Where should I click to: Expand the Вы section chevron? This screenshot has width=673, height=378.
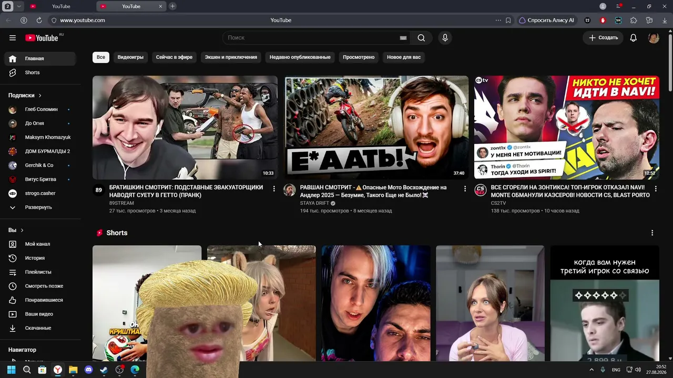click(x=22, y=230)
